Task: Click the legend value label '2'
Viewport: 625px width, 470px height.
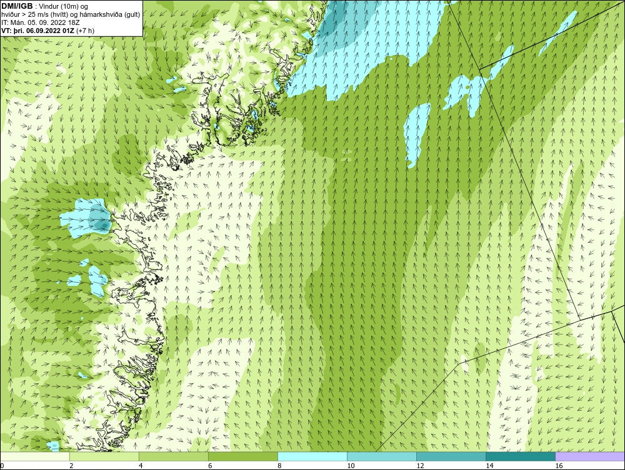Action: point(71,466)
